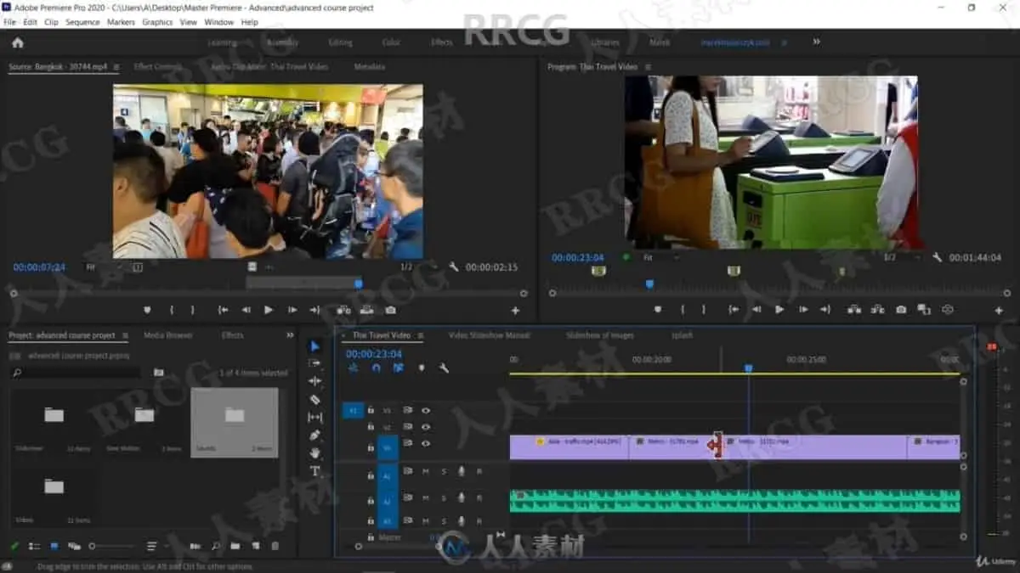Delete selected item with trash icon in Project panel
Viewport: 1020px width, 573px height.
pyautogui.click(x=275, y=546)
